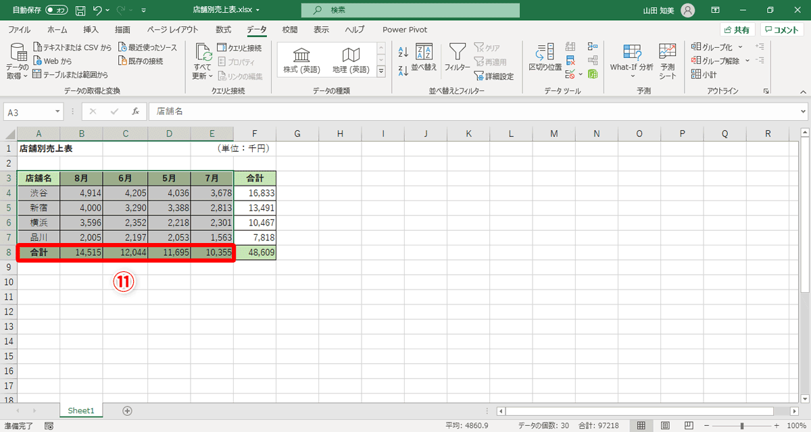Toggle the AutoSave (自動保存) switch

point(57,10)
